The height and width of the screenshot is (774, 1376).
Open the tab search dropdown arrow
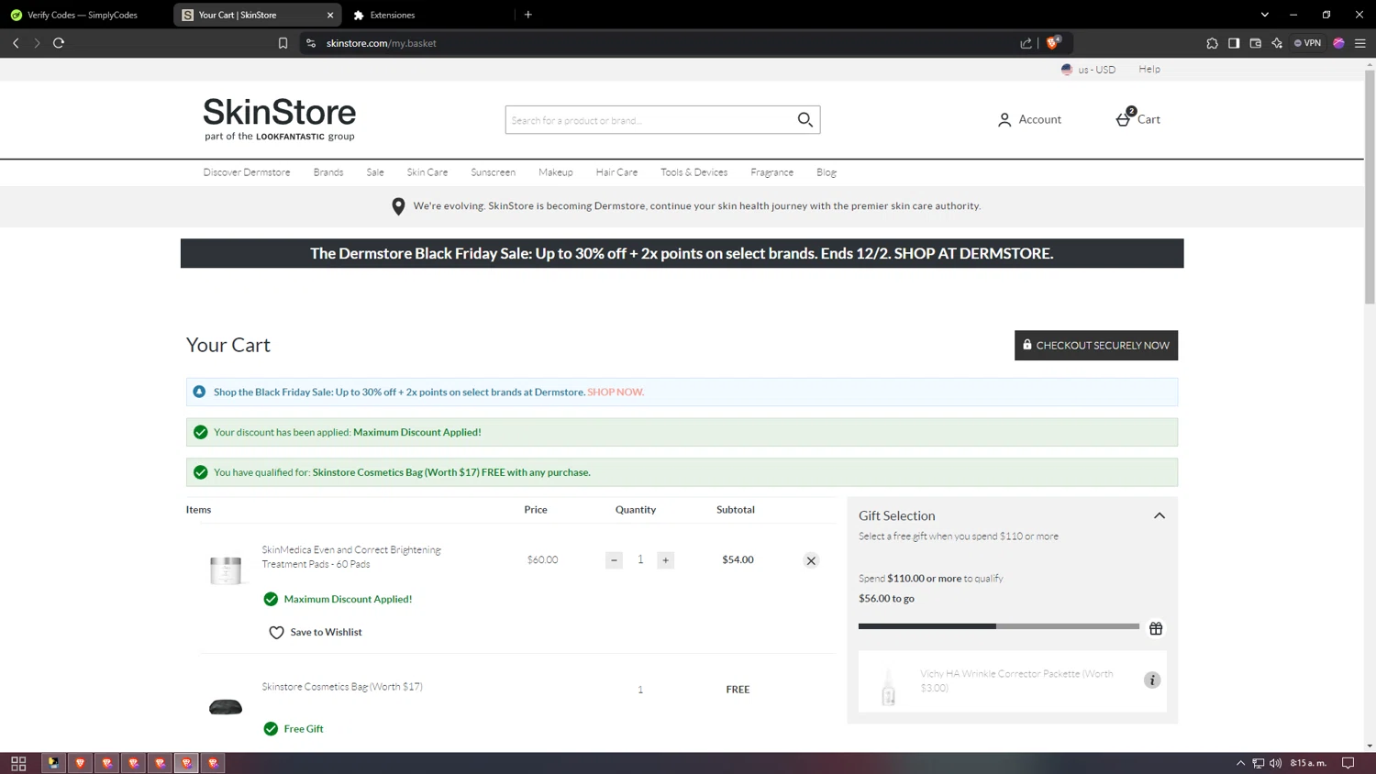[1264, 15]
